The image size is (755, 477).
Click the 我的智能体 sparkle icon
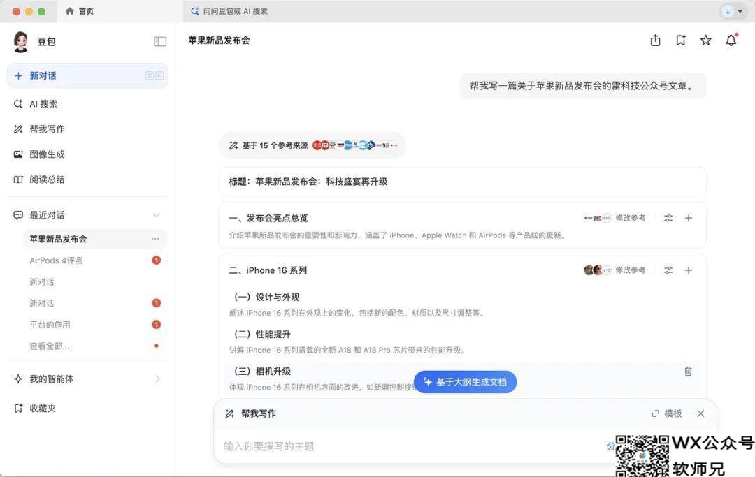[18, 379]
